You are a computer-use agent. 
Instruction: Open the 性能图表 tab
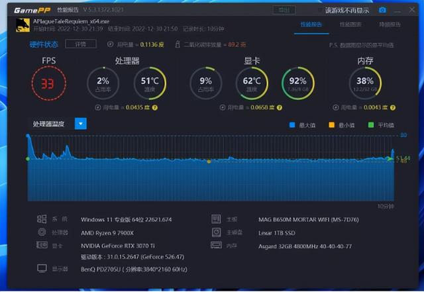pyautogui.click(x=350, y=24)
